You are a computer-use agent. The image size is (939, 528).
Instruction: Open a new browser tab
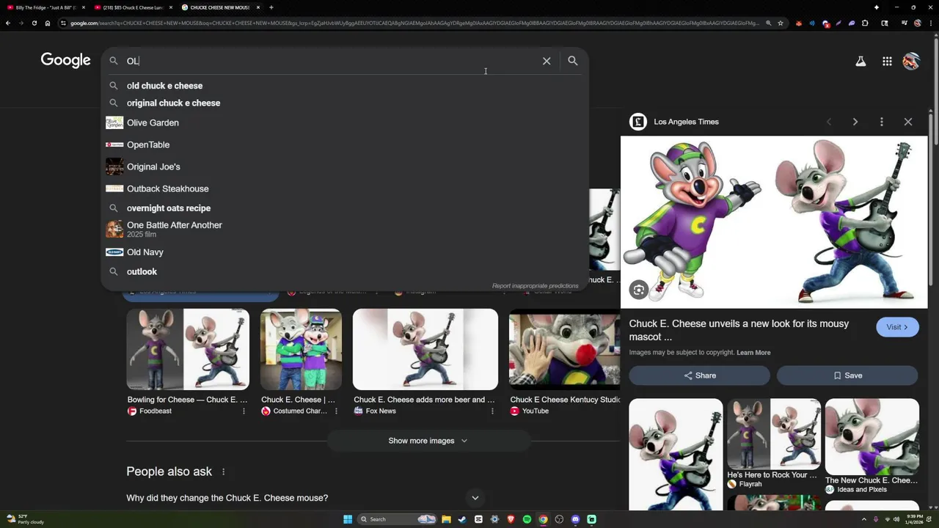[271, 7]
